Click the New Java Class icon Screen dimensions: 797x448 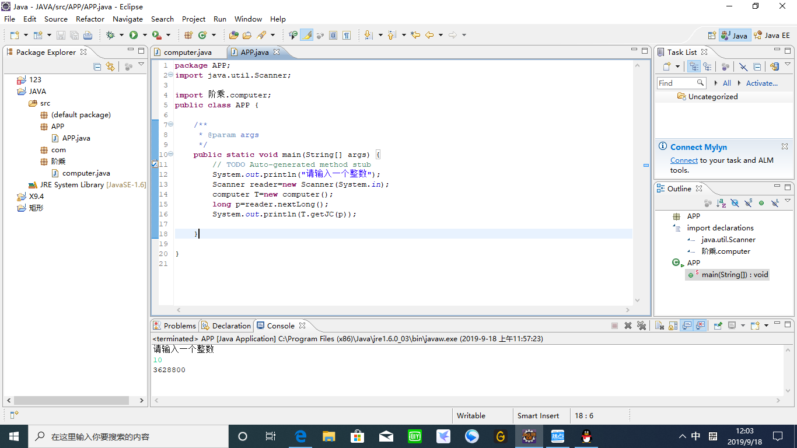tap(202, 35)
